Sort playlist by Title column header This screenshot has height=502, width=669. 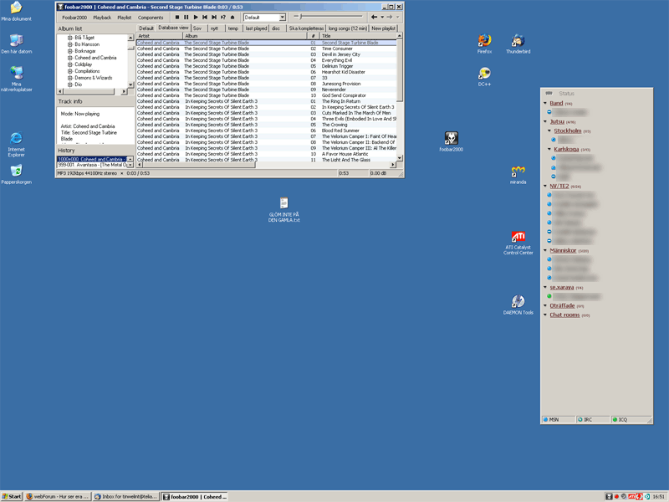(x=358, y=36)
